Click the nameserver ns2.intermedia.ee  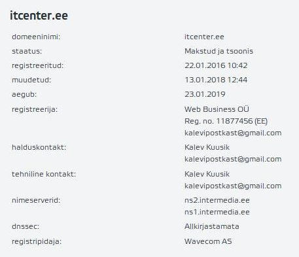click(x=217, y=200)
